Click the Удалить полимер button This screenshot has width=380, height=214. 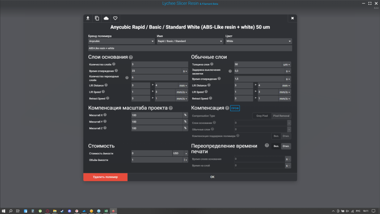click(105, 177)
